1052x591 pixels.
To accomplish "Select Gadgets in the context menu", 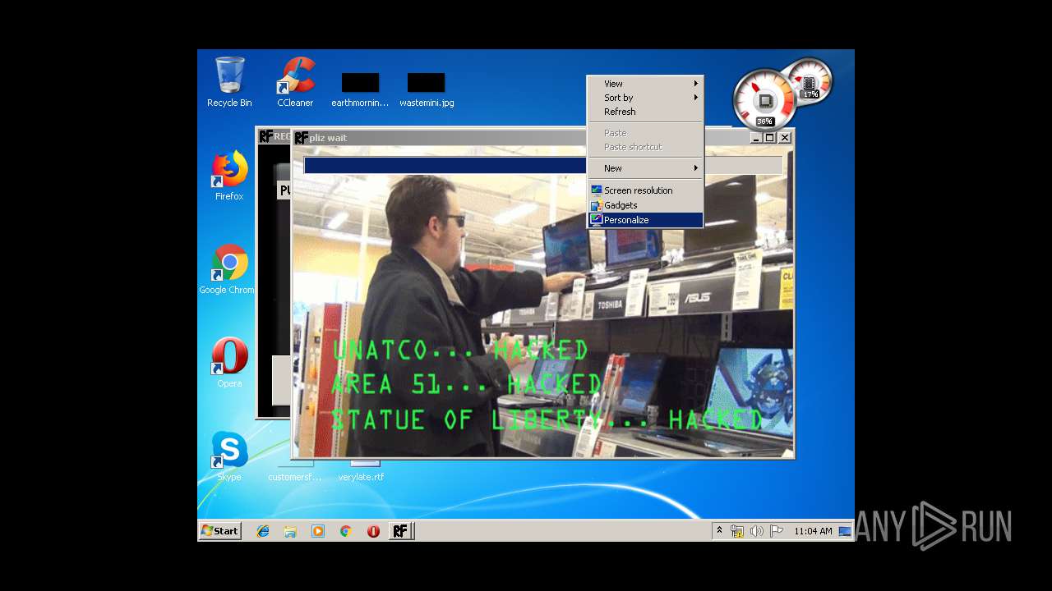I will click(x=645, y=205).
